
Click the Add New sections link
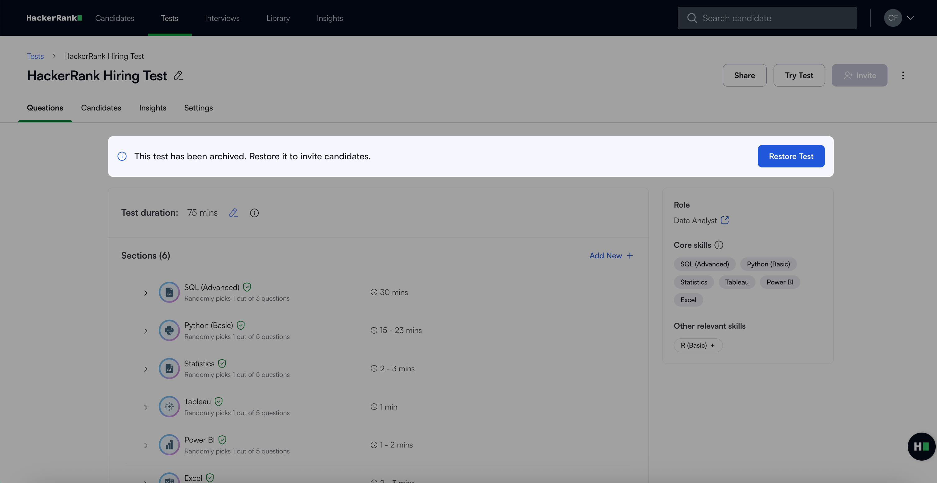(x=611, y=255)
